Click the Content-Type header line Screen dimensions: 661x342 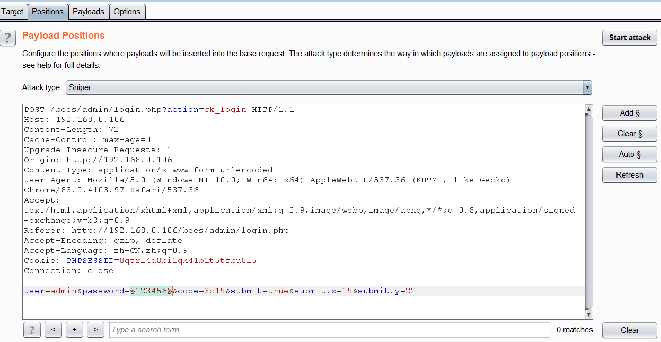(x=148, y=170)
